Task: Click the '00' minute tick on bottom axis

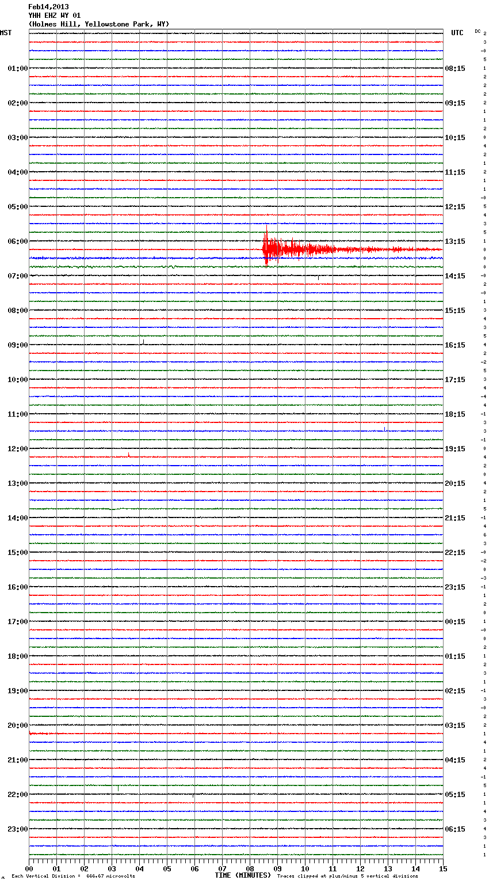Action: click(29, 868)
